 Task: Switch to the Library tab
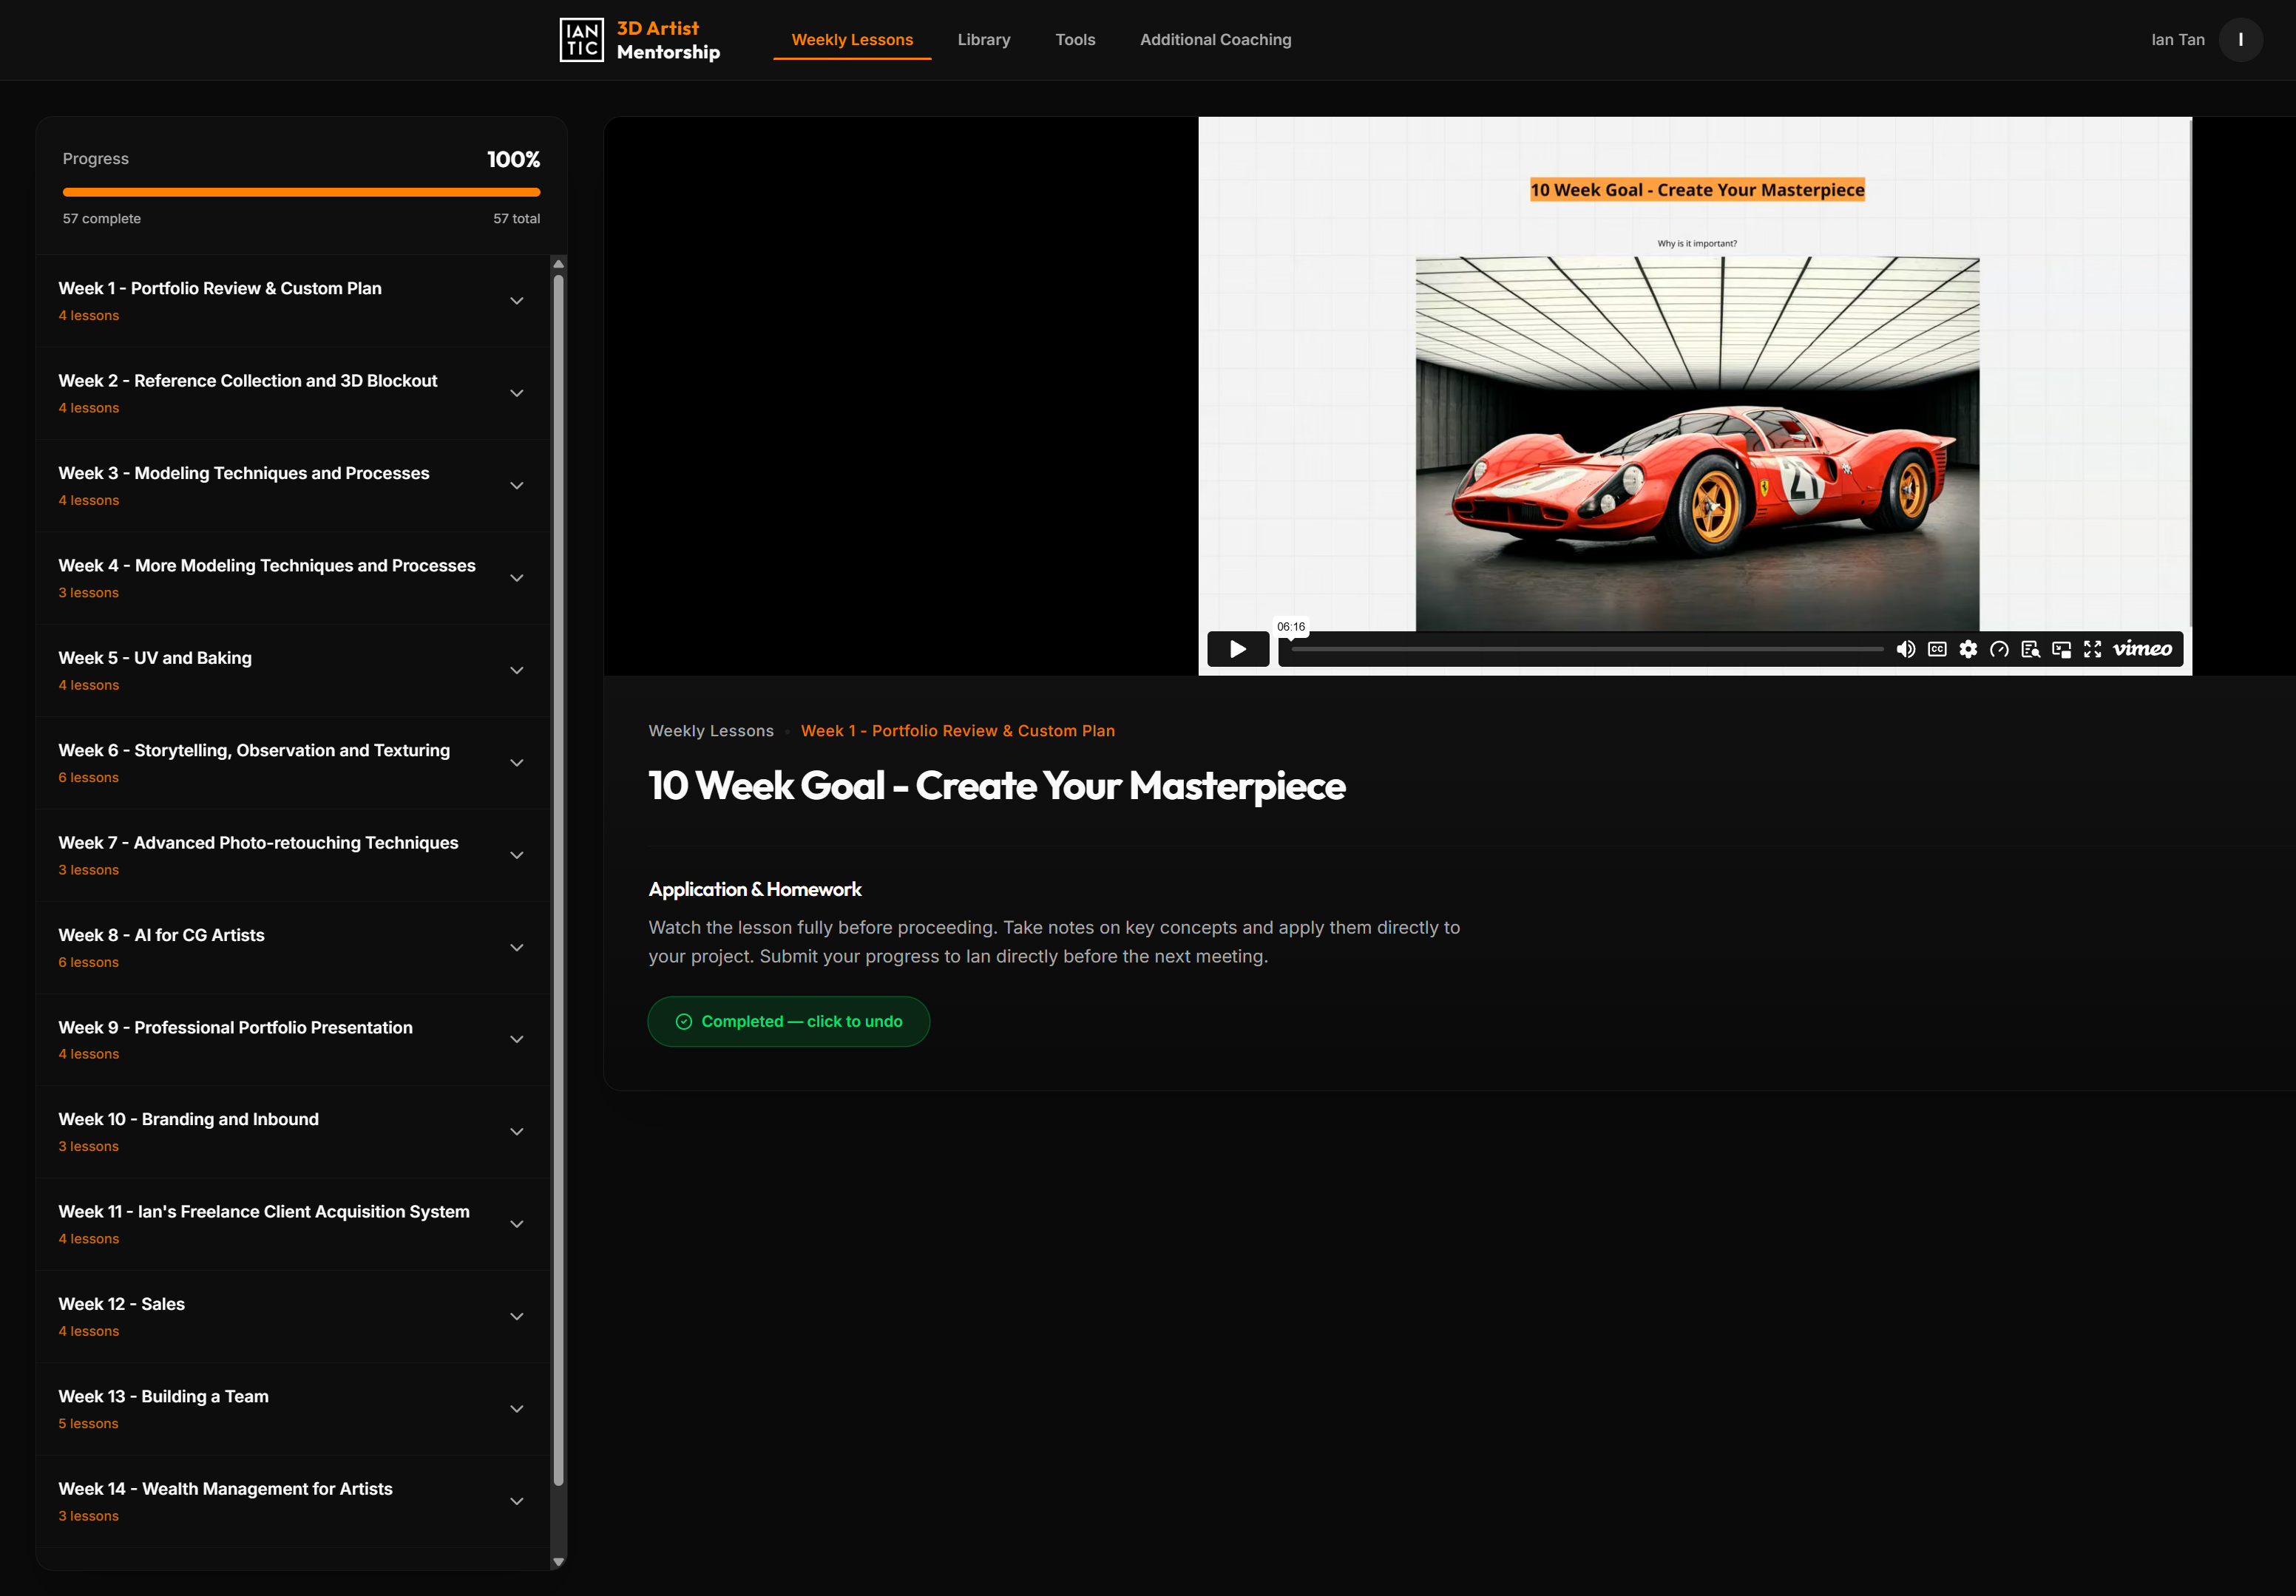pyautogui.click(x=984, y=40)
